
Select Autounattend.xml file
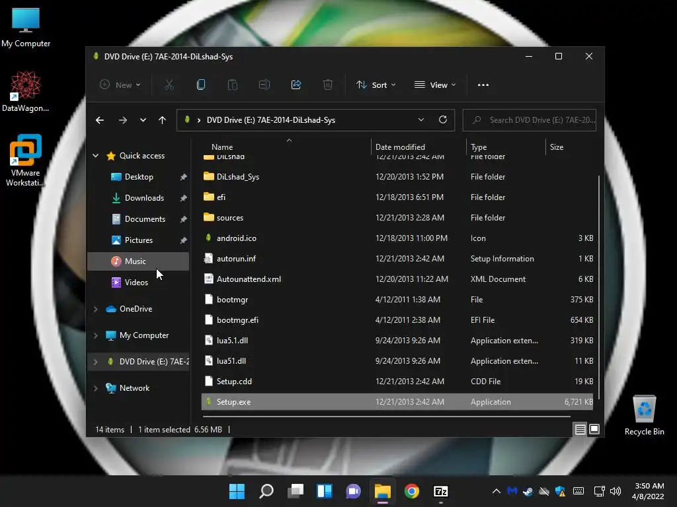(397, 279)
